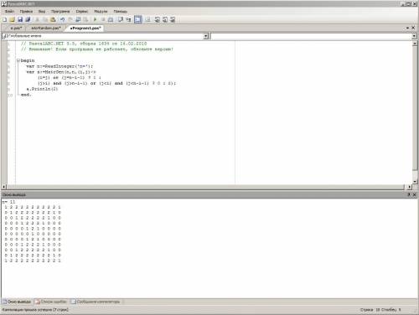Run the program with the green arrow
The width and height of the screenshot is (419, 315).
point(95,19)
